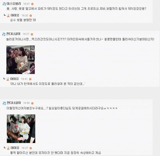Click orange mobile badge after 16:07 timestamp
This screenshot has height=156, width=160.
point(32,4)
